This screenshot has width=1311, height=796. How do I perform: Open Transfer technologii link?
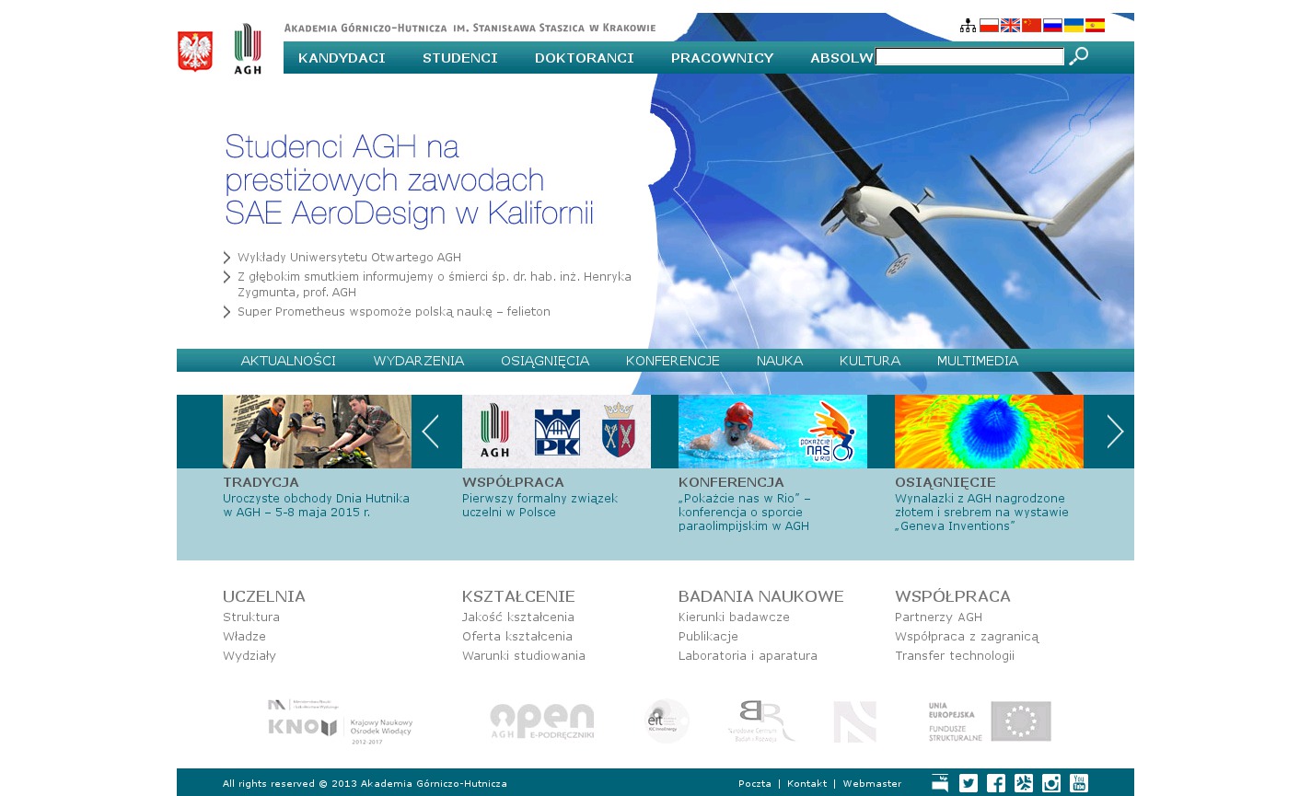point(955,656)
